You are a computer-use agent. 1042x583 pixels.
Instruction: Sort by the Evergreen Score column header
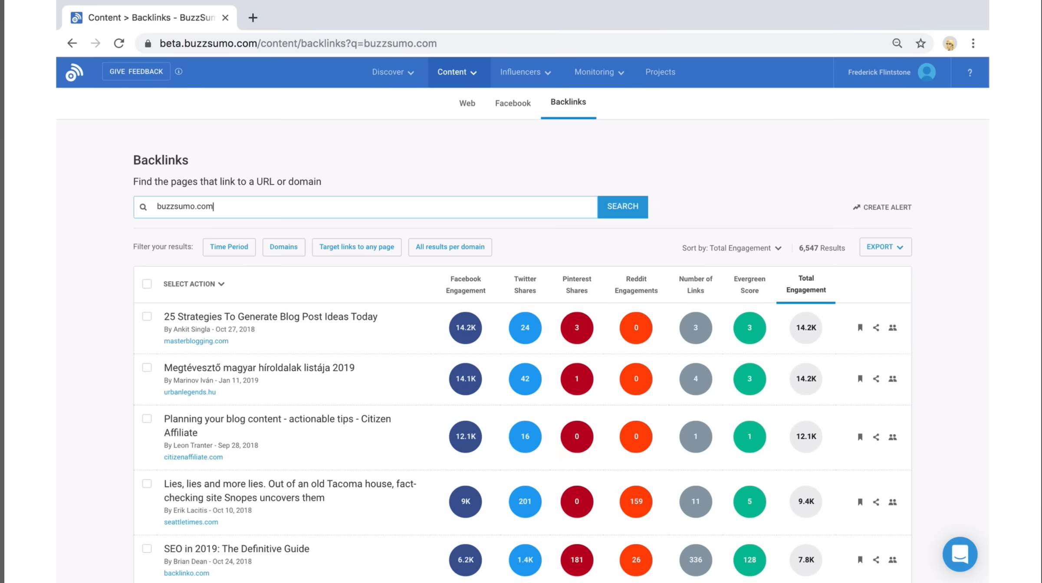(749, 285)
